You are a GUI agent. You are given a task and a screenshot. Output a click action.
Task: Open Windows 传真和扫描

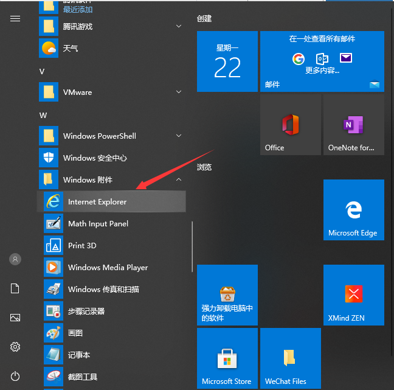[x=103, y=290]
